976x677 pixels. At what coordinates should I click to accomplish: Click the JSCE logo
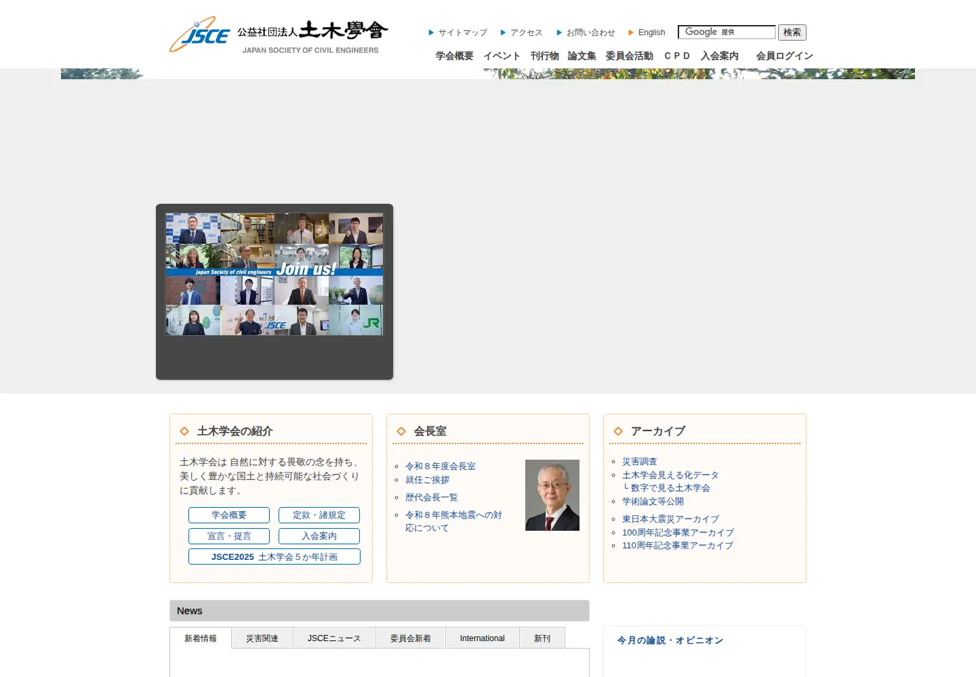tap(279, 35)
